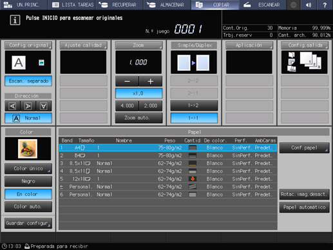Screen dimensions: 333x250
Task: Enable Zoom auto.
Action: (138, 118)
